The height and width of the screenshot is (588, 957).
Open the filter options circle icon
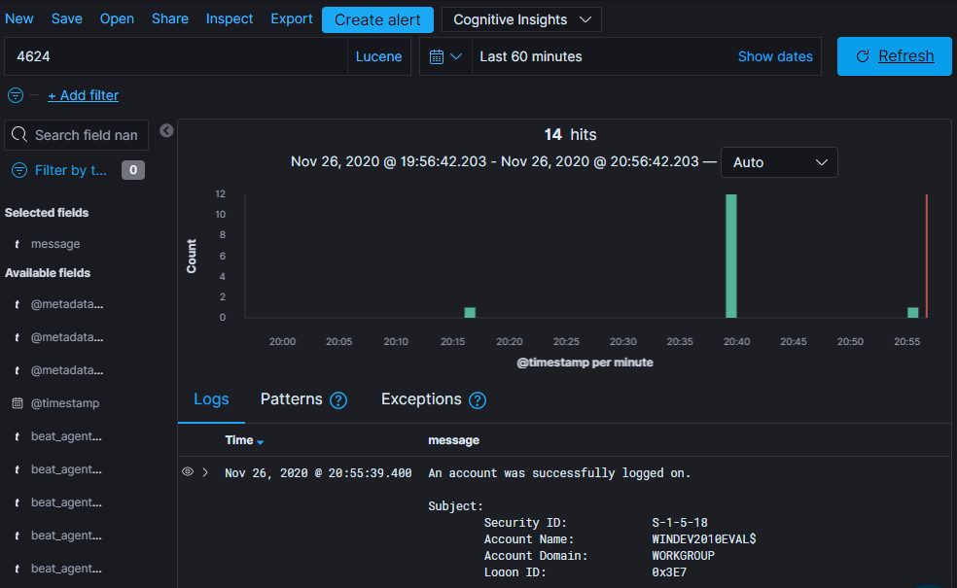[16, 95]
